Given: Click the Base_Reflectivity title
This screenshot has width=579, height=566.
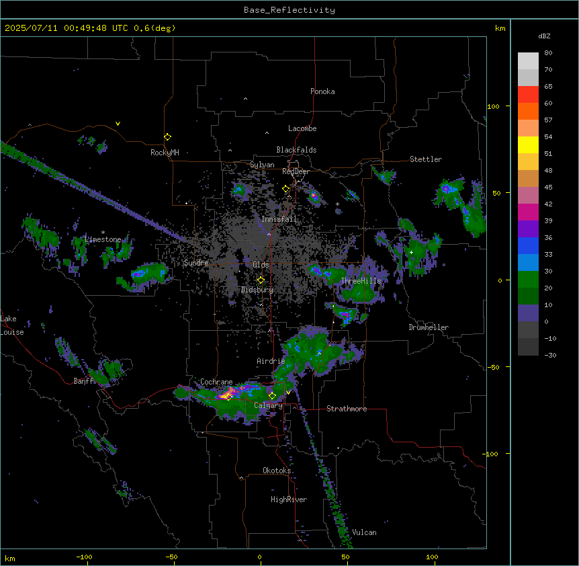Looking at the screenshot, I should tap(289, 10).
